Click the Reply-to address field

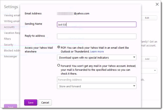tap(97, 36)
